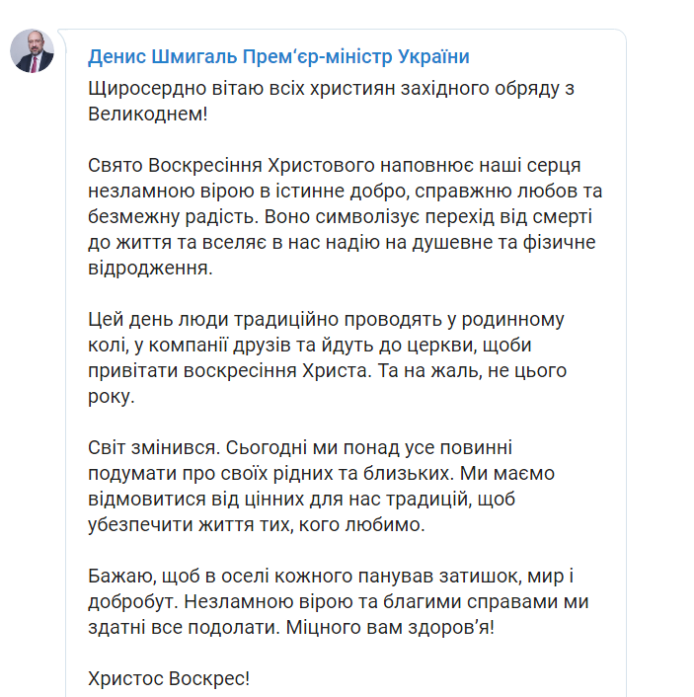Click the line starting Свято Воскресіння Христового
The image size is (694, 697).
(335, 165)
